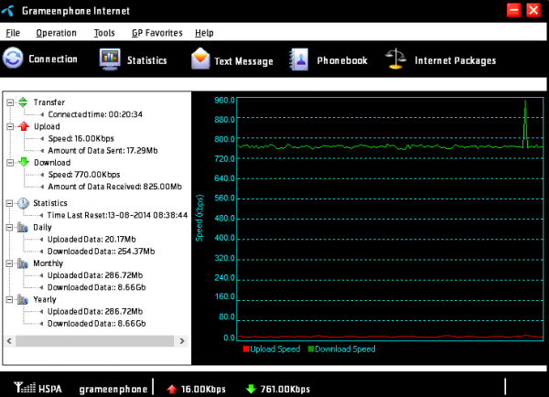Click the grameenphone operator name in status bar
This screenshot has width=549, height=397.
[x=113, y=390]
